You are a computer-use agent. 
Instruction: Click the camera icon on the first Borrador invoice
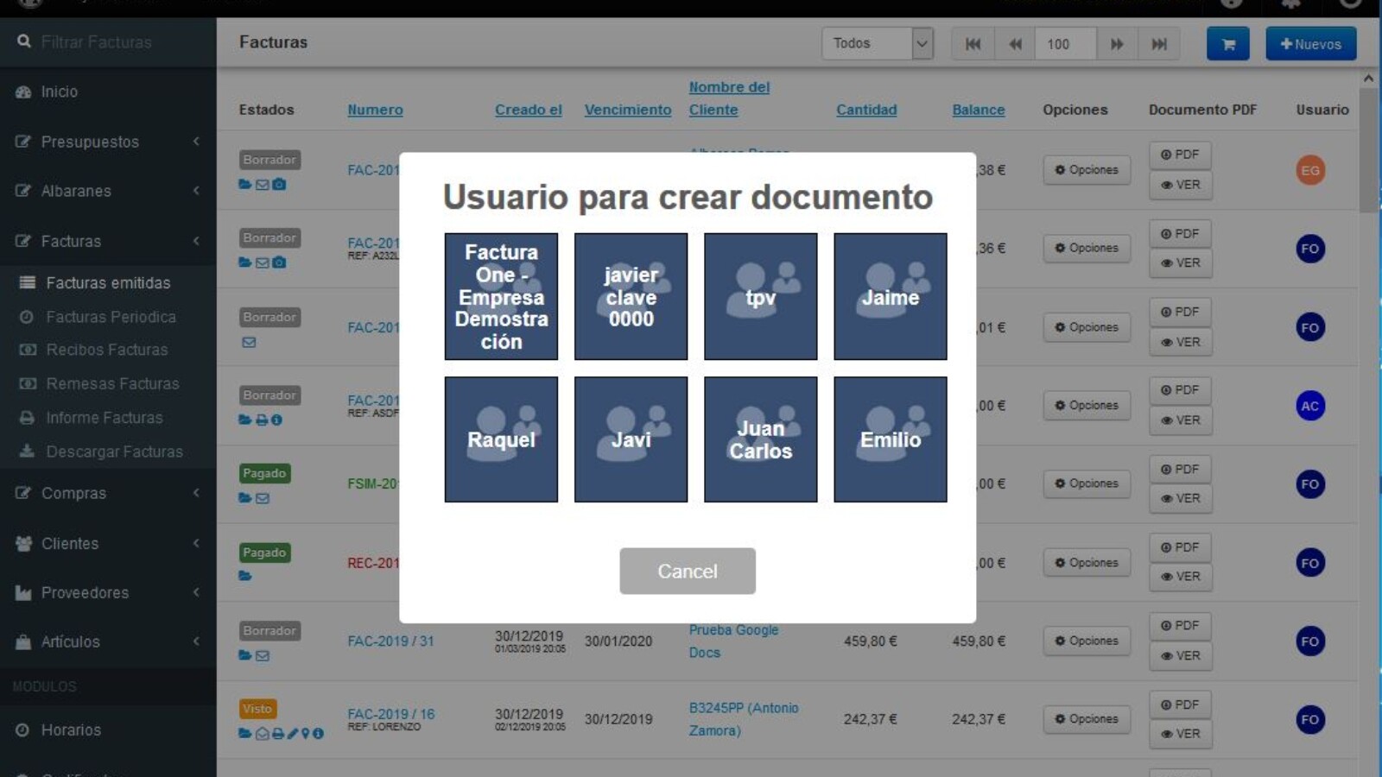coord(278,184)
